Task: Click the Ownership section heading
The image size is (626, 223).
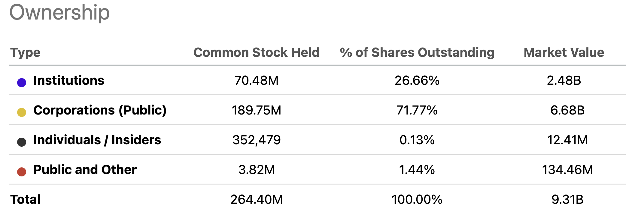Action: point(59,13)
